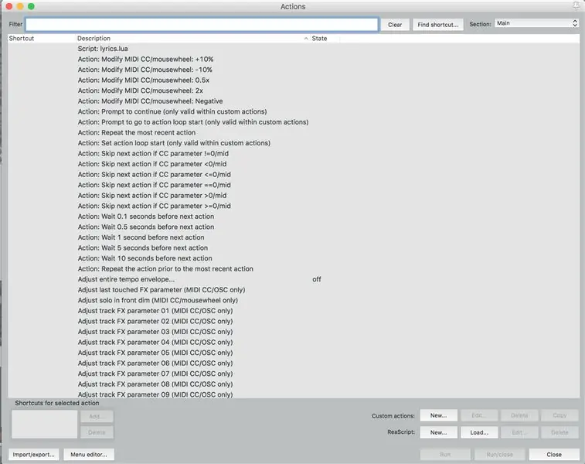Pin the Actions window with pin icon
Viewport: 585px width, 464px height.
coord(576,5)
